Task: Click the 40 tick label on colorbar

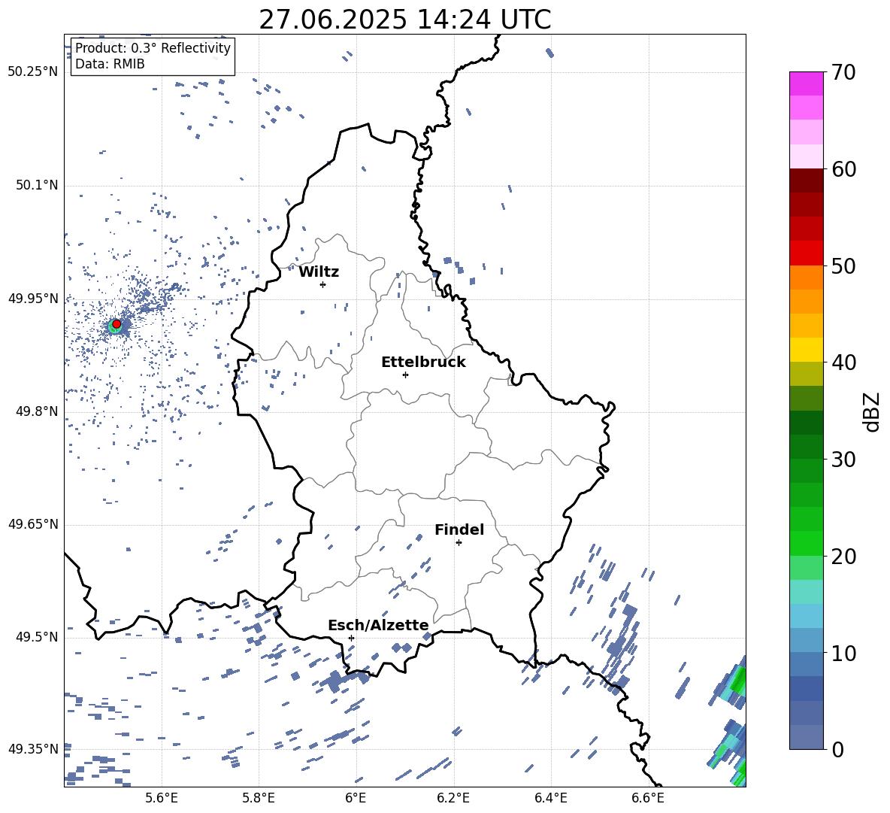Action: pos(843,363)
